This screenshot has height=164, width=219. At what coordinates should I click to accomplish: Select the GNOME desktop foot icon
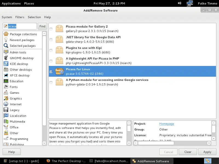pos(6,58)
